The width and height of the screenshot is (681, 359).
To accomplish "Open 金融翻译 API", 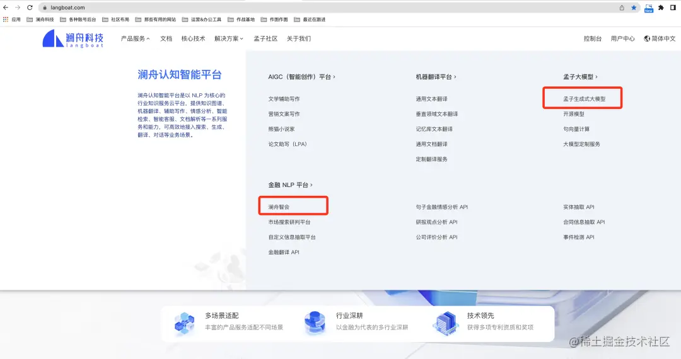I will tap(284, 252).
